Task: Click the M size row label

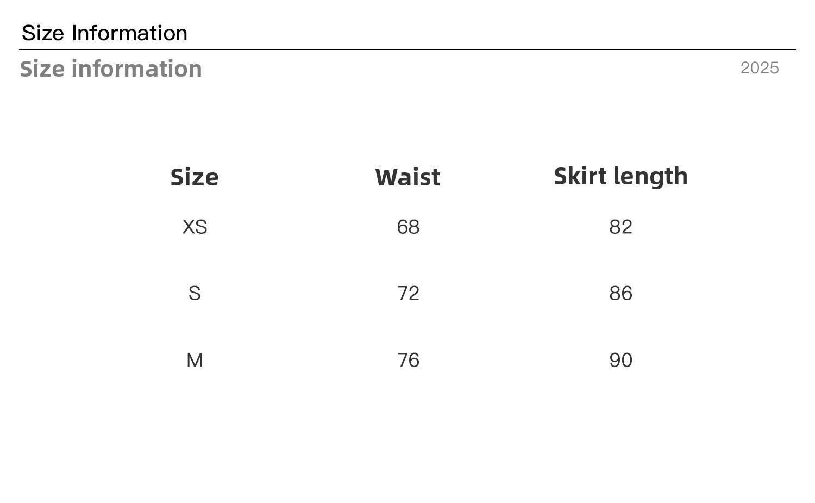Action: pos(195,360)
